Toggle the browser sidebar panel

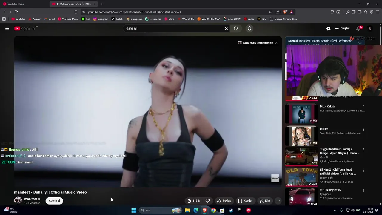(x=354, y=12)
